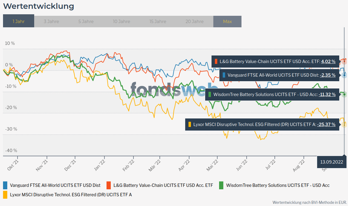Select the 1 Jahr time range tab
Viewport: 348px width, 206px height.
click(x=18, y=21)
